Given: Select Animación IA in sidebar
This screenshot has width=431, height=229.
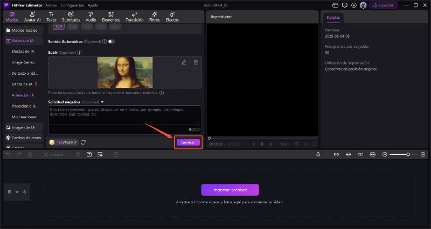Looking at the screenshot, I should tap(23, 95).
